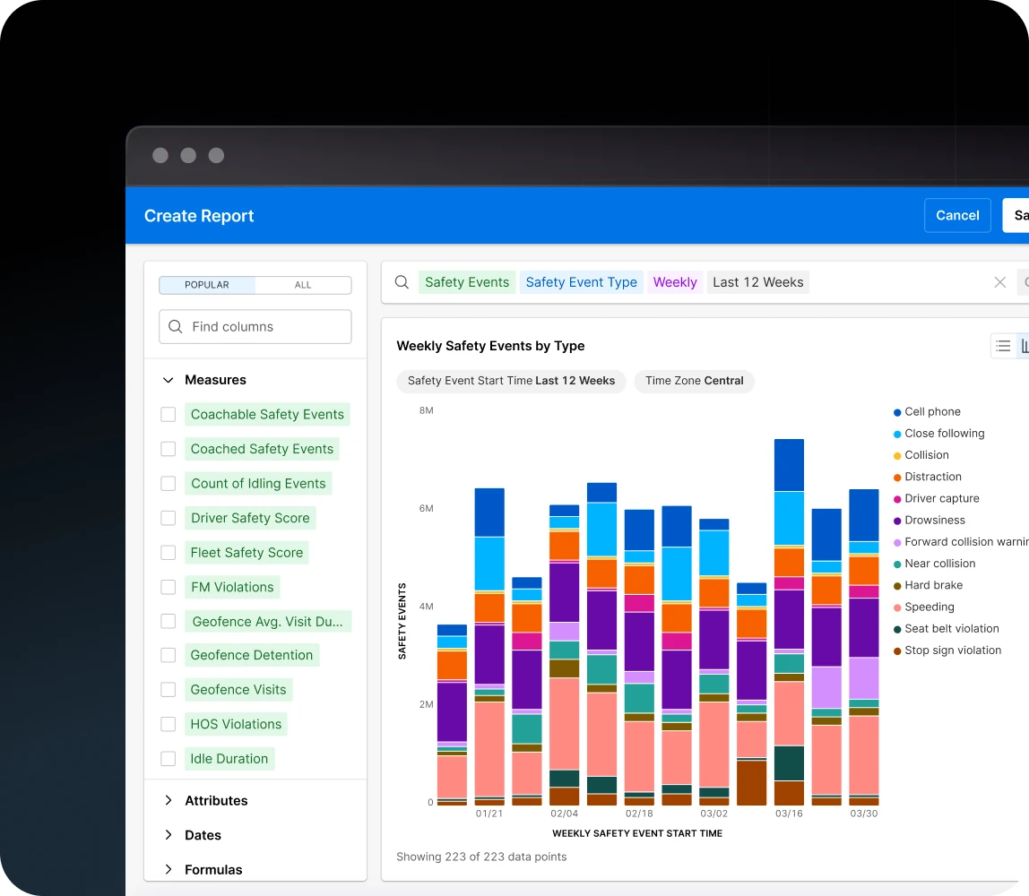1029x896 pixels.
Task: Expand the Formulas section
Action: [x=168, y=869]
